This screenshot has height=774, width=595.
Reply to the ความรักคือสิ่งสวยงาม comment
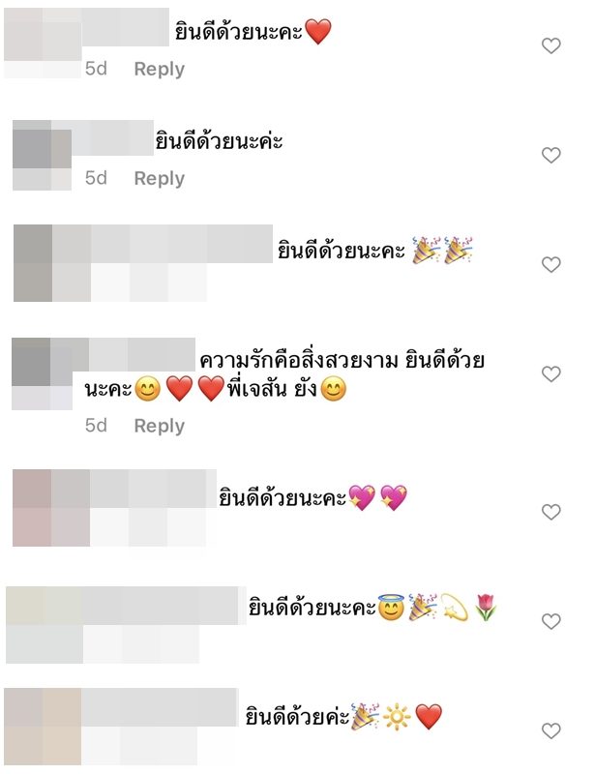(x=159, y=426)
